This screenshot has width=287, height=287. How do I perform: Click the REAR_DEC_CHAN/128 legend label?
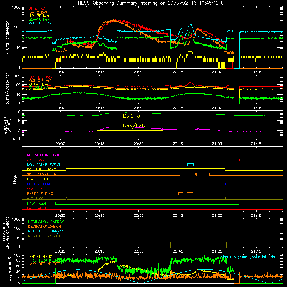pyautogui.click(x=47, y=231)
